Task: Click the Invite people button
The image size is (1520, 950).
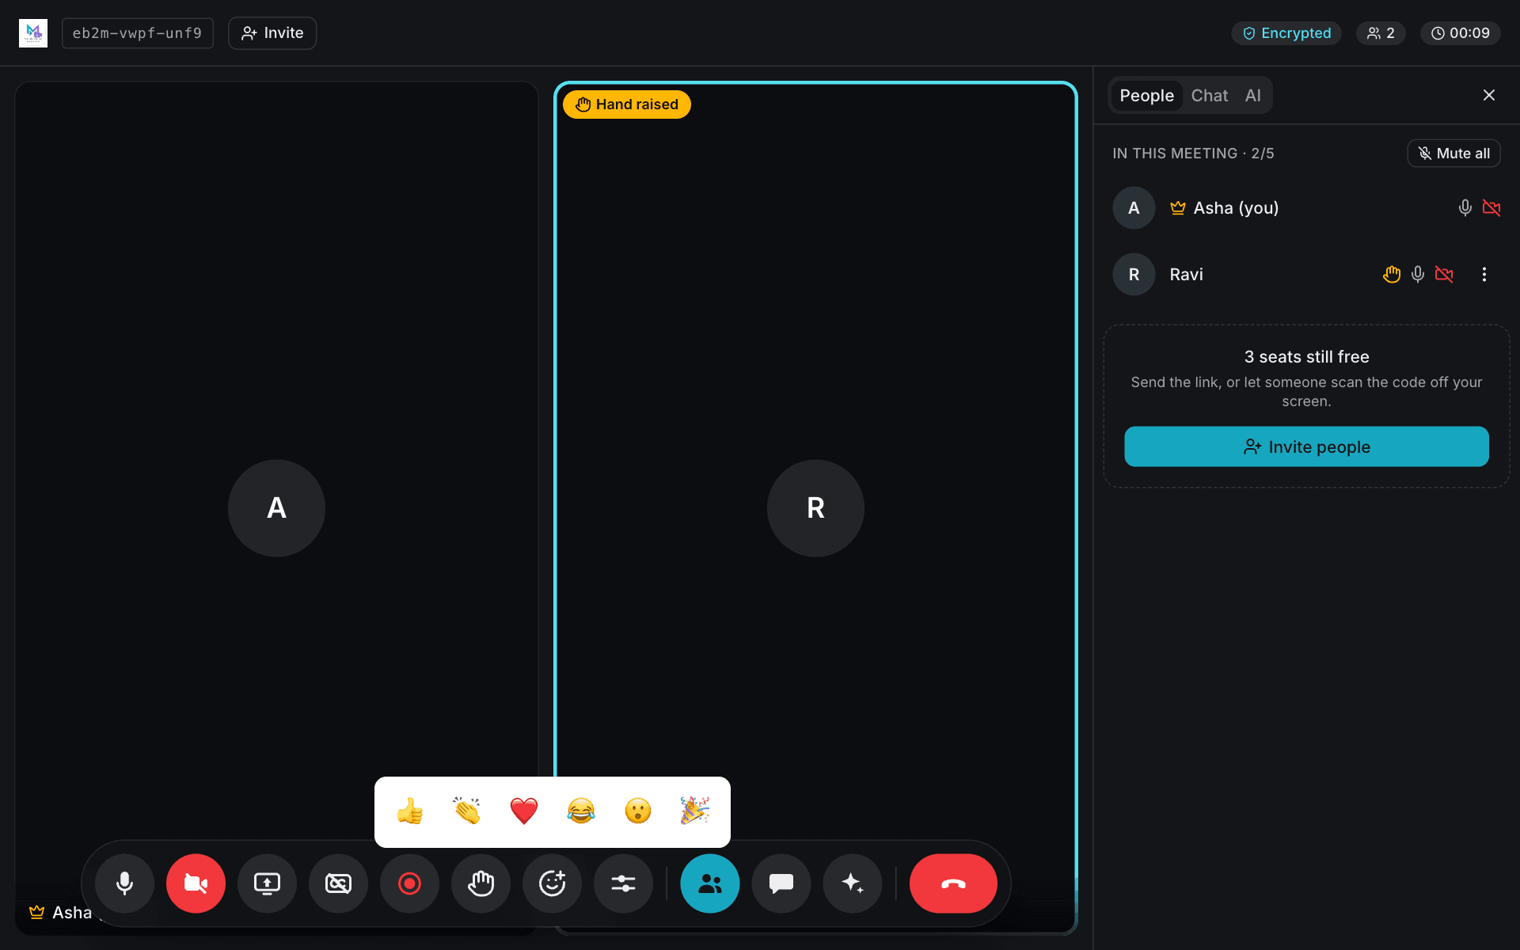Action: pyautogui.click(x=1306, y=446)
